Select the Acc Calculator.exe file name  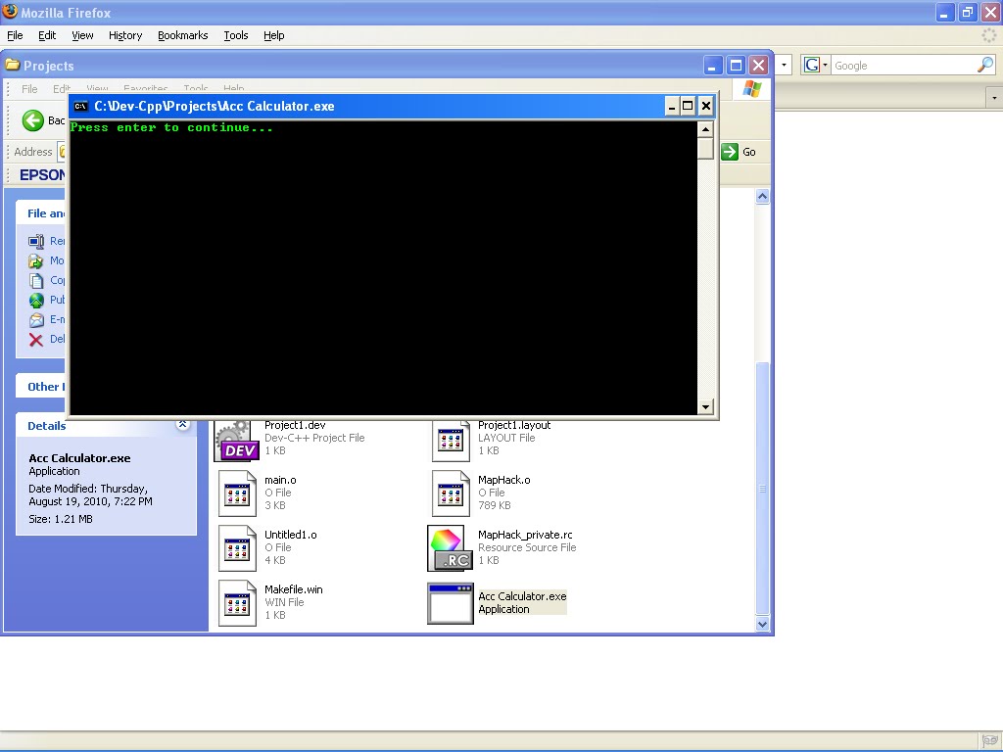click(x=523, y=596)
